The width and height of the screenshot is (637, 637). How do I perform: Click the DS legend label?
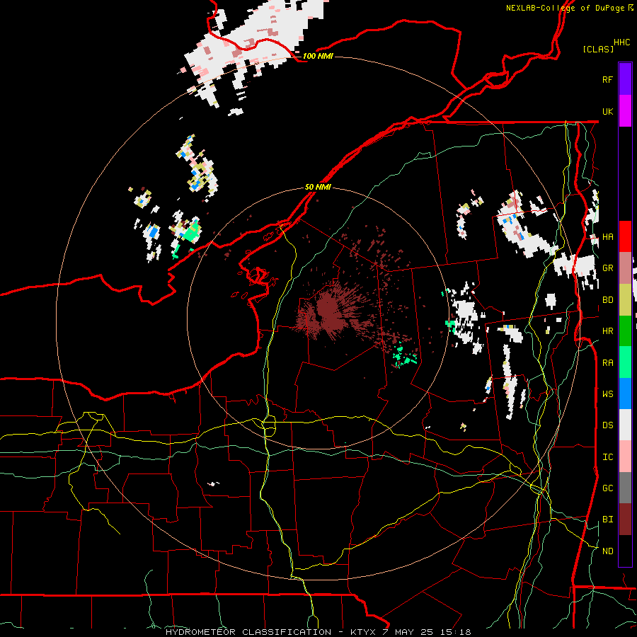(x=607, y=425)
